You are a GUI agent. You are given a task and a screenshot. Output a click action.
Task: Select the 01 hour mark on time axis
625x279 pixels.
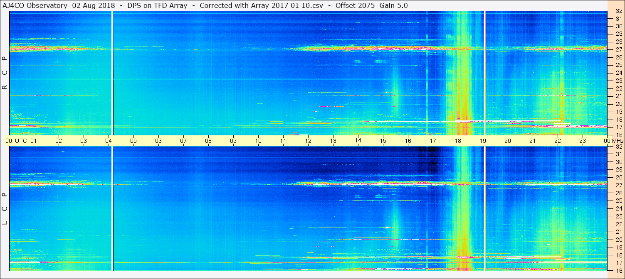tap(34, 141)
